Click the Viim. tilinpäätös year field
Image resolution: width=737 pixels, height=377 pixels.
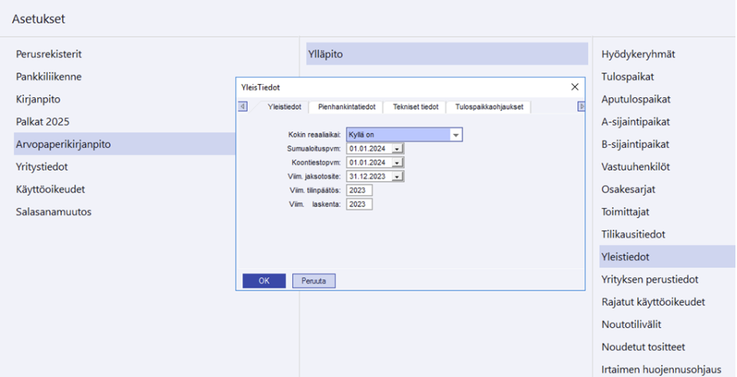click(x=359, y=190)
